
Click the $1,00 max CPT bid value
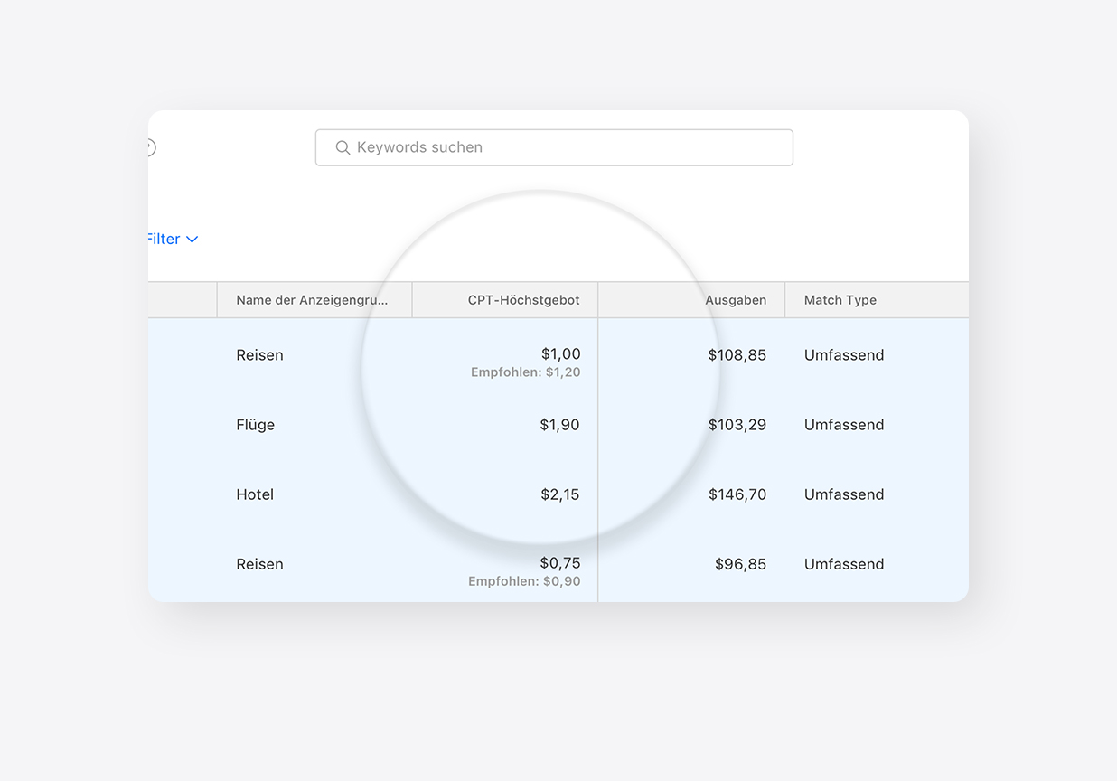tap(561, 354)
